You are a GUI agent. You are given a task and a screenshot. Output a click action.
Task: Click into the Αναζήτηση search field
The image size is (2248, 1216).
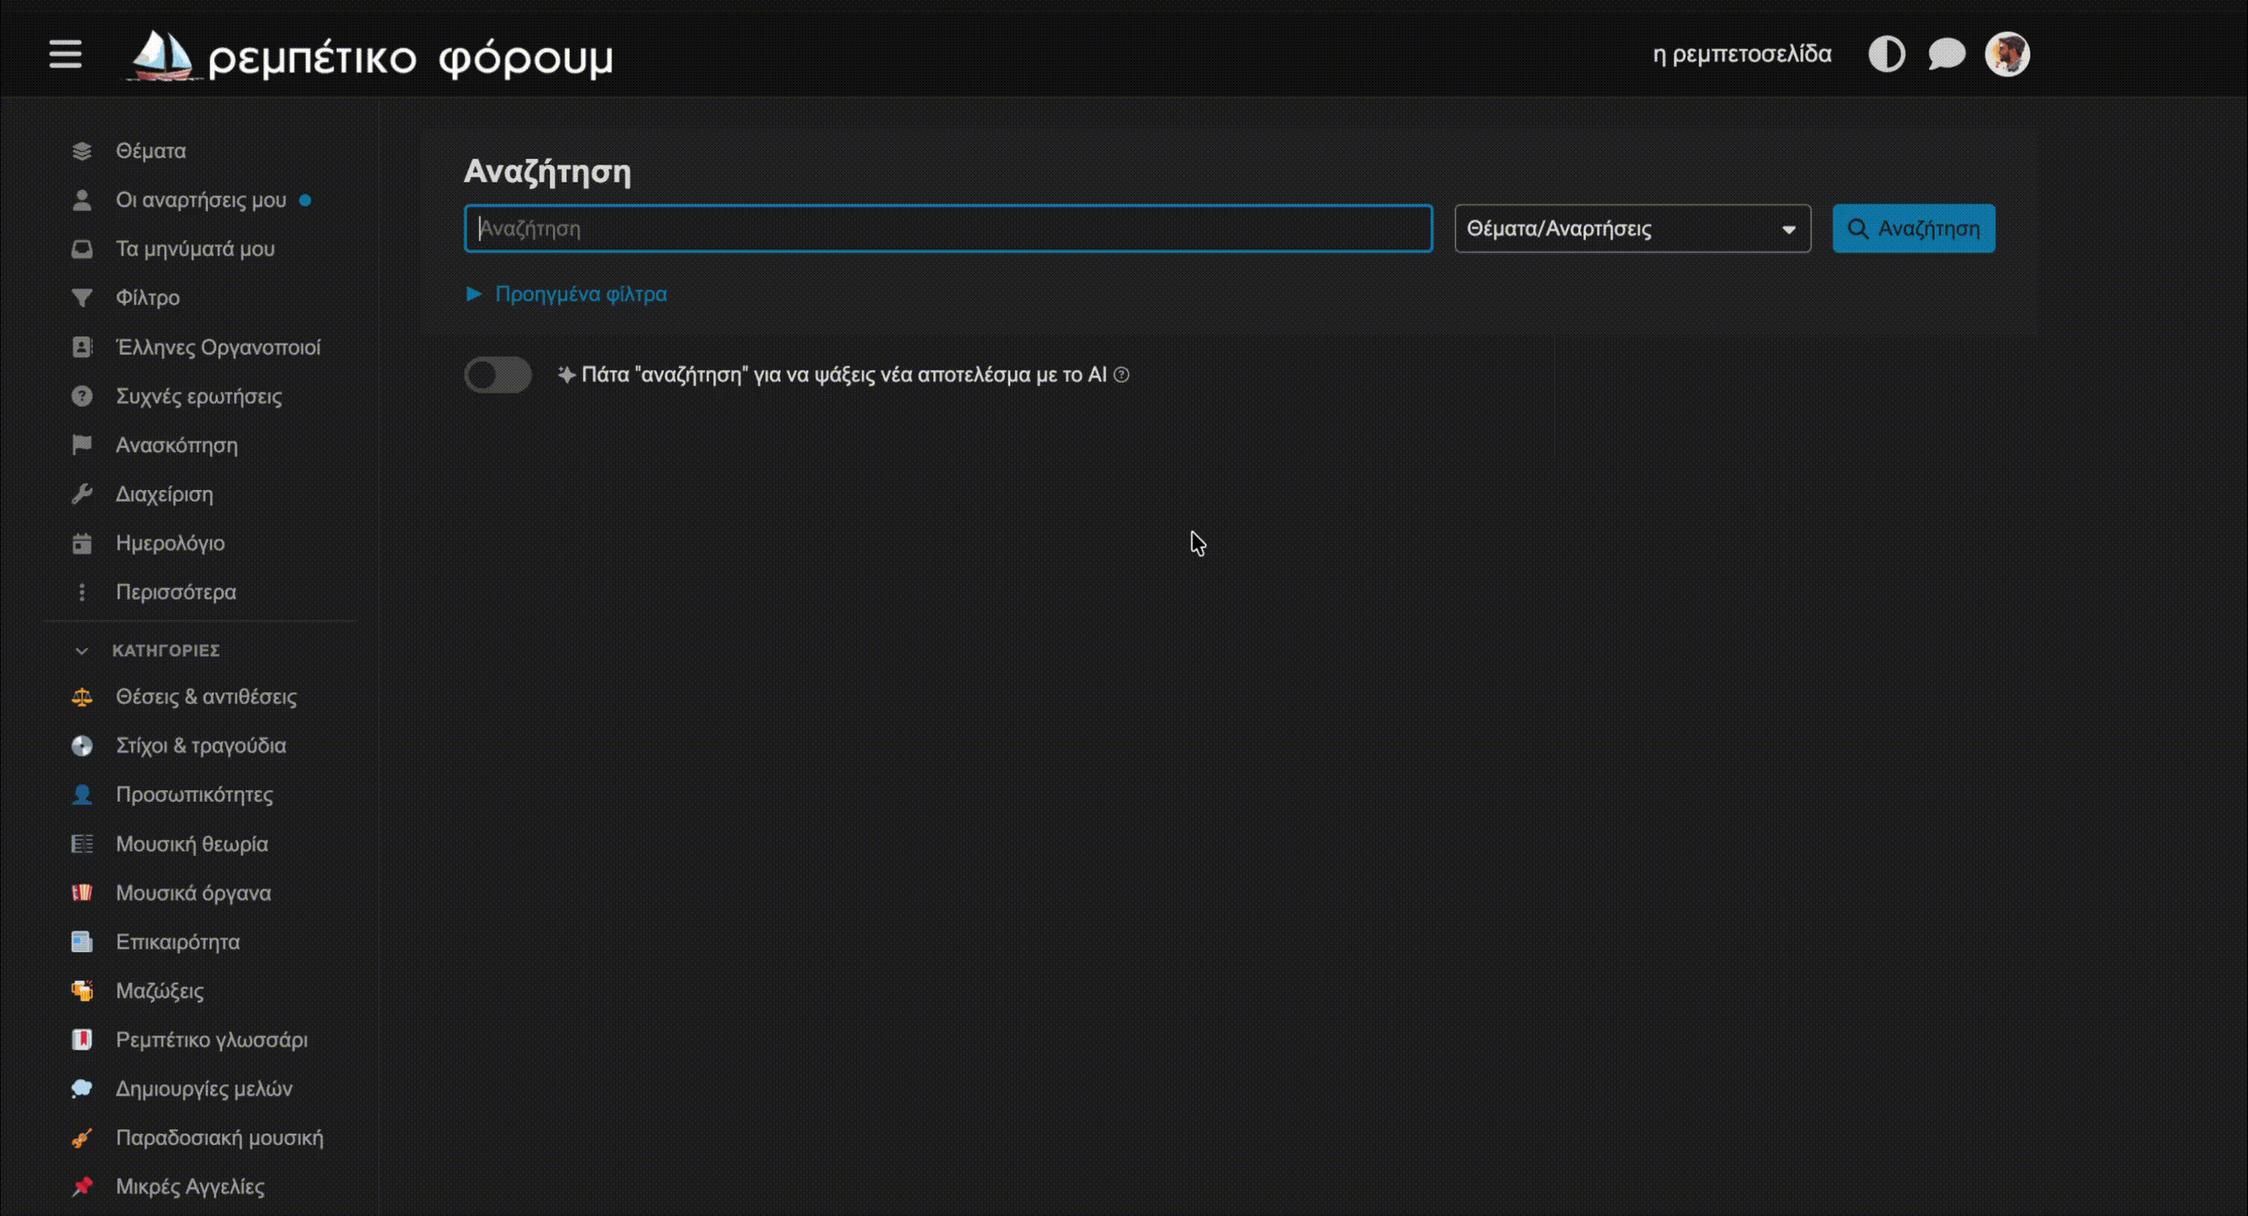pyautogui.click(x=948, y=228)
